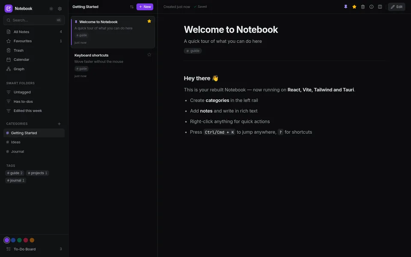Click the filter icon beside Untagged
The width and height of the screenshot is (411, 257).
(x=9, y=92)
